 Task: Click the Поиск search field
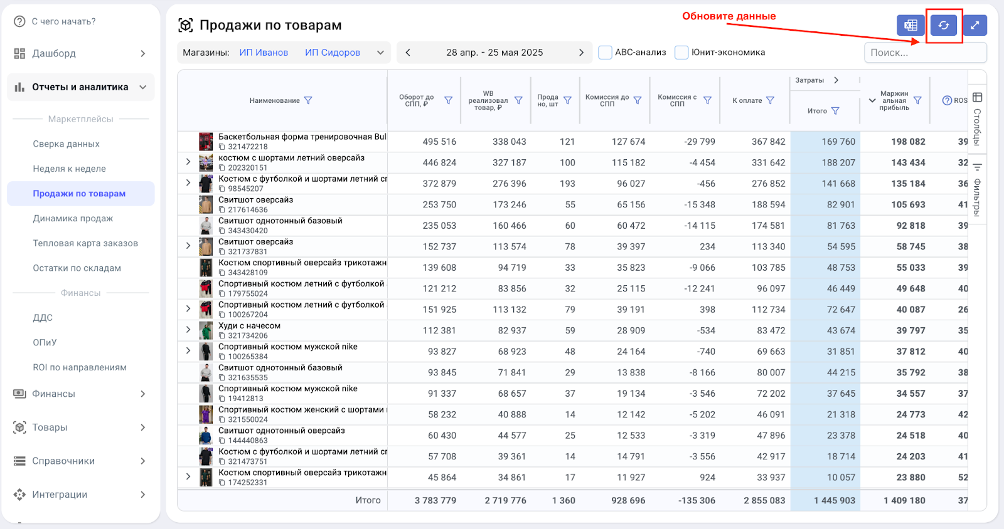(925, 53)
